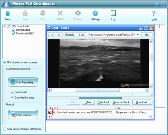Select the FLV Downloader tree root

click(20, 26)
